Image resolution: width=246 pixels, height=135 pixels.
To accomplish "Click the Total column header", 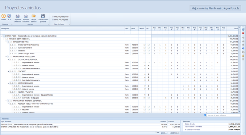I will click(x=232, y=29).
